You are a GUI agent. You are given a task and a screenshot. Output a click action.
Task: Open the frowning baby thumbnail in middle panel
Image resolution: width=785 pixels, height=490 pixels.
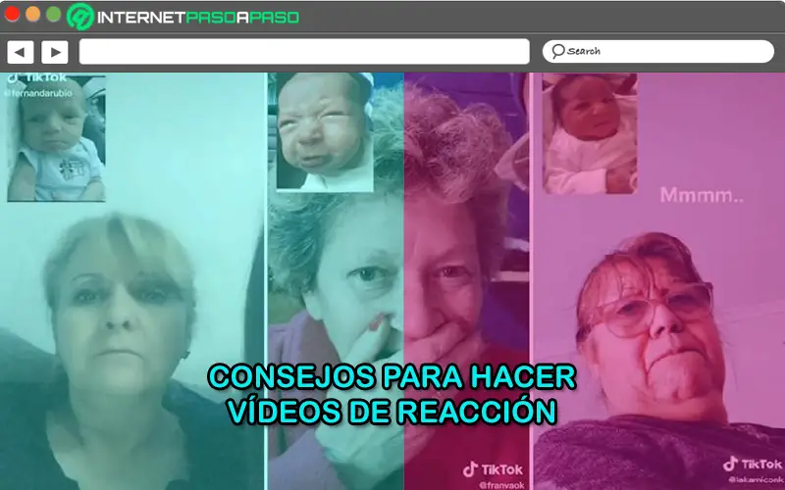(325, 131)
